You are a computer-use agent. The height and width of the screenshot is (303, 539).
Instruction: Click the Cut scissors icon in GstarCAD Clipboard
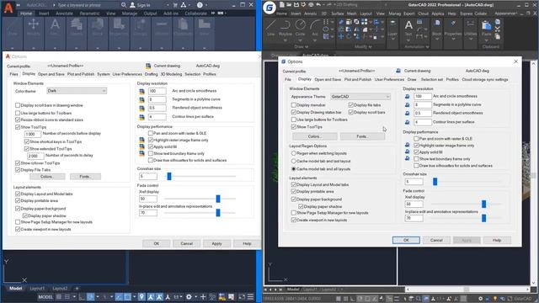pos(498,29)
